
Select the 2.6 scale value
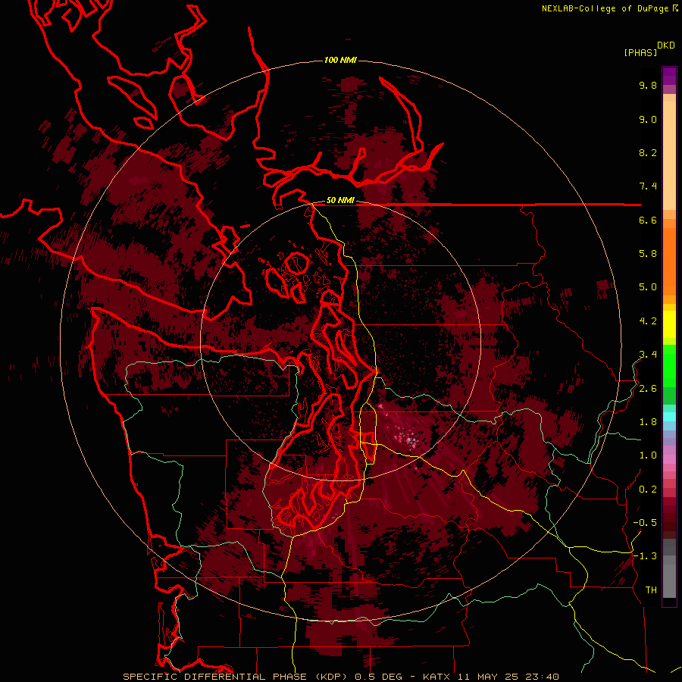(648, 389)
